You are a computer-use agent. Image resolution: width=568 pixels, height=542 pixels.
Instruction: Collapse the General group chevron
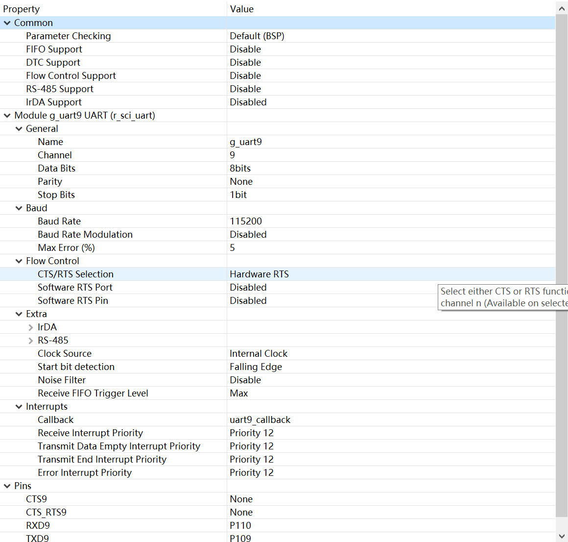coord(19,129)
